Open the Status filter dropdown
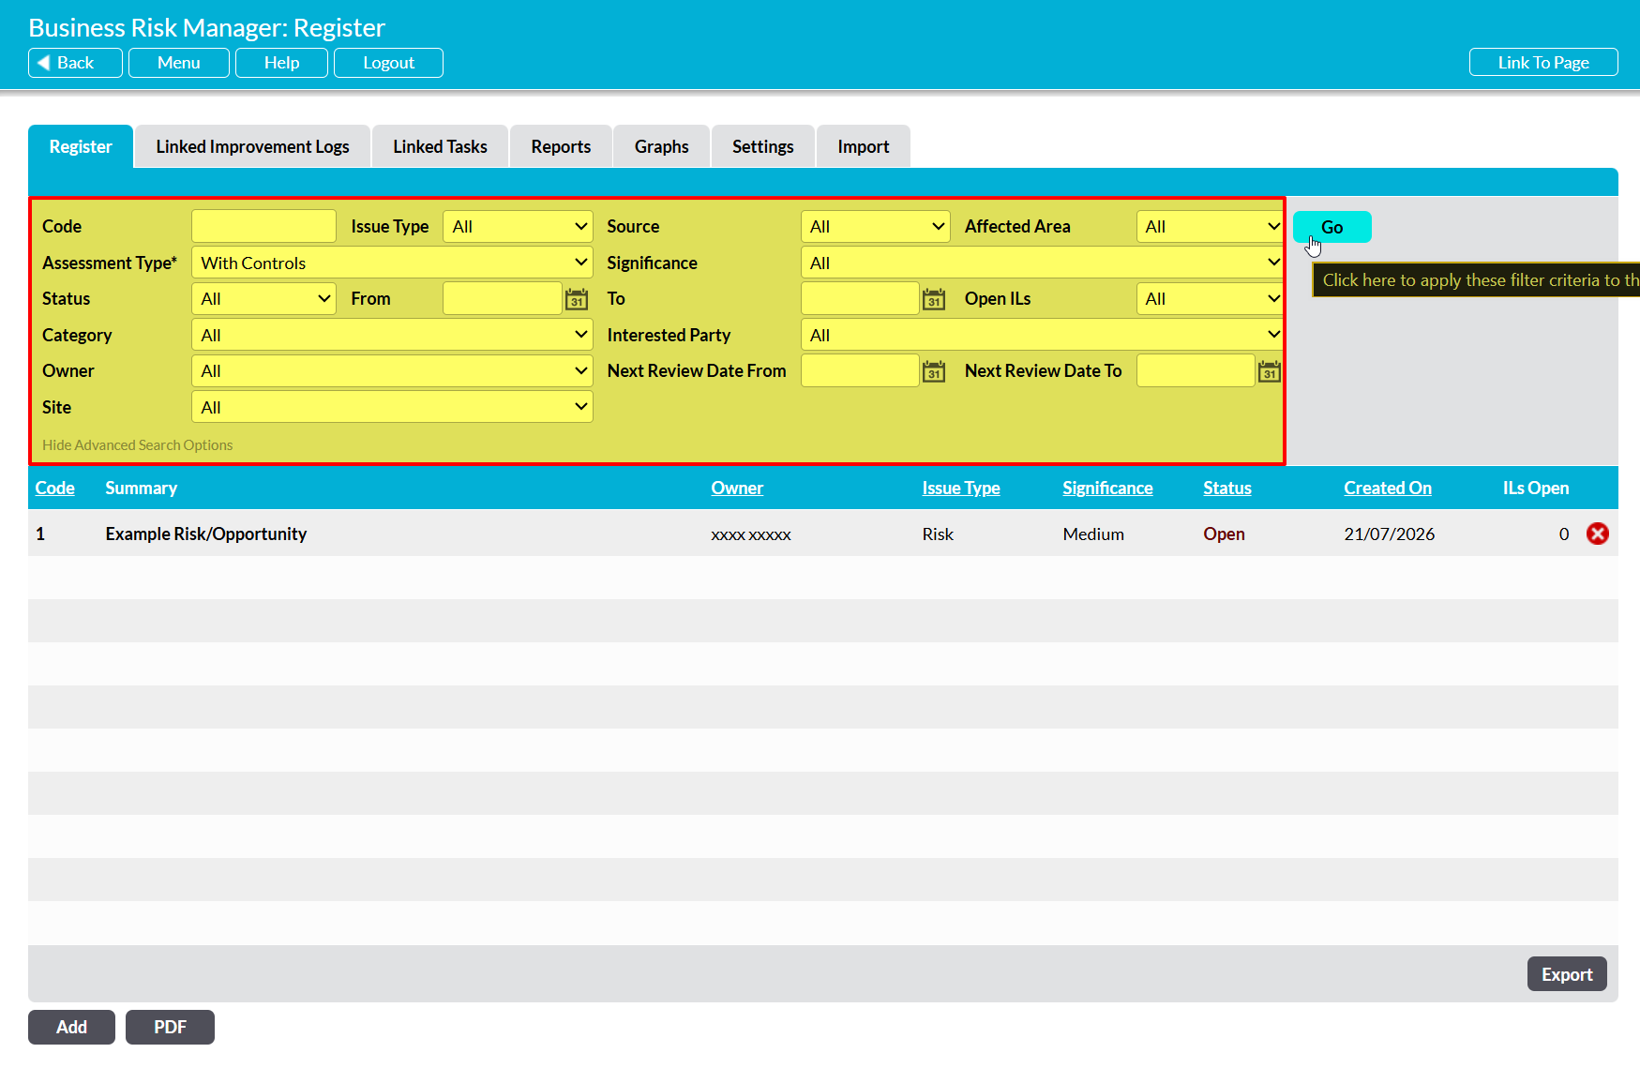 coord(263,298)
